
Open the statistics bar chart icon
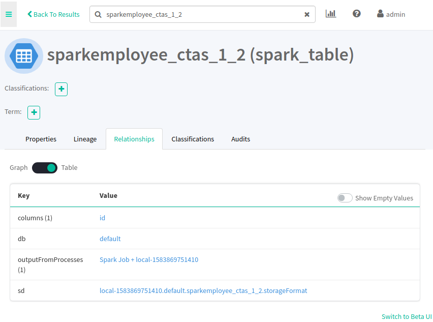click(x=330, y=14)
